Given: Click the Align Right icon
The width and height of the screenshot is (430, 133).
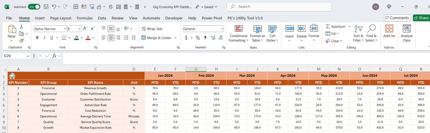Looking at the screenshot, I should [x=119, y=38].
